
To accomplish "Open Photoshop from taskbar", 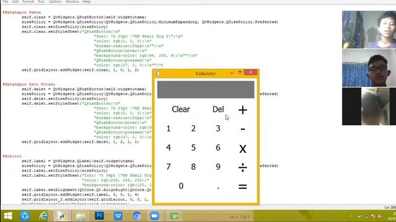I will tap(99, 216).
